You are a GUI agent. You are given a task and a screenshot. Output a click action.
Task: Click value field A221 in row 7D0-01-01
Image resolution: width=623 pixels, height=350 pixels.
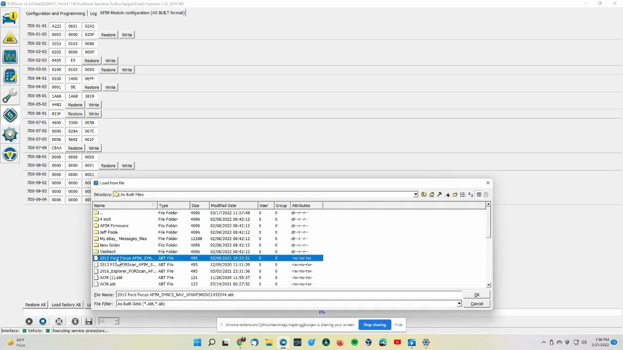(x=56, y=26)
